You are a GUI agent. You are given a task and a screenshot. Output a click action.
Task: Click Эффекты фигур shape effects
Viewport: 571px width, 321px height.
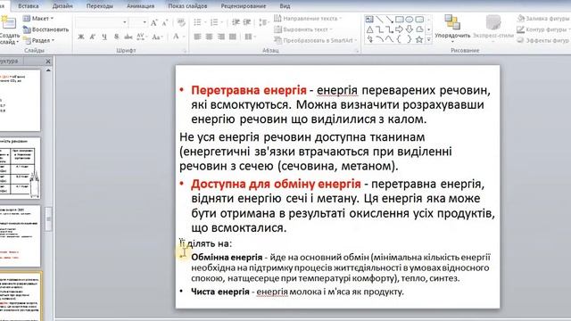tap(543, 40)
